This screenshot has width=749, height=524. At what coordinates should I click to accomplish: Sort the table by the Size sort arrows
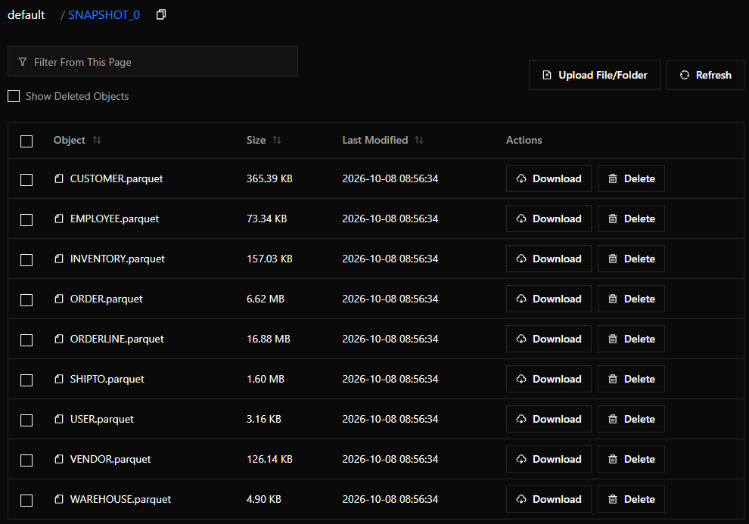click(277, 140)
